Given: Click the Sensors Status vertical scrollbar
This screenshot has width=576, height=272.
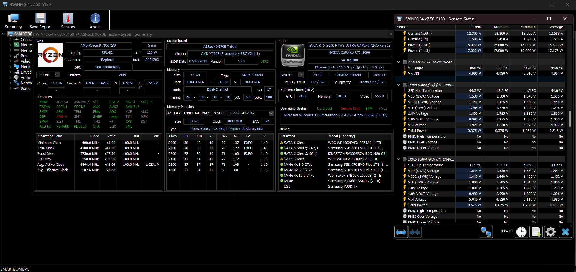Looking at the screenshot, I should [x=569, y=119].
